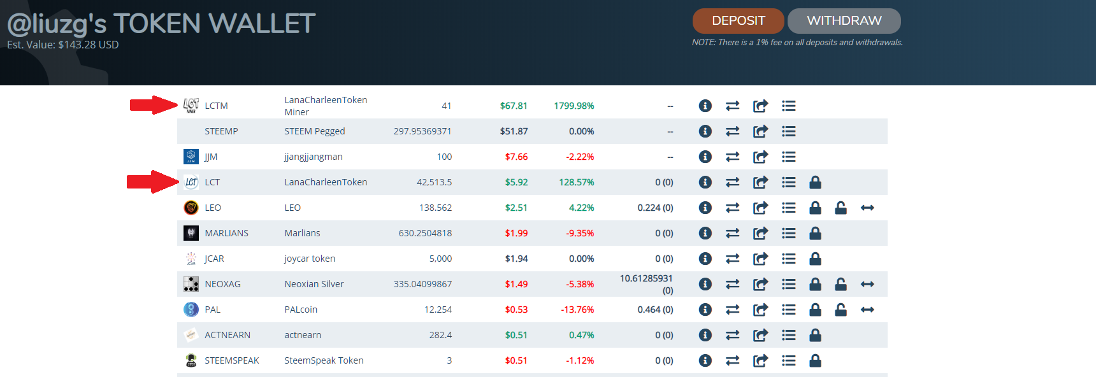Click the JJM token logo
The width and height of the screenshot is (1096, 377).
[x=191, y=157]
